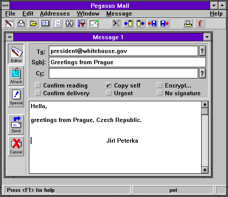Click the scissors Cut toolbar icon
228x197 pixels.
click(x=116, y=23)
